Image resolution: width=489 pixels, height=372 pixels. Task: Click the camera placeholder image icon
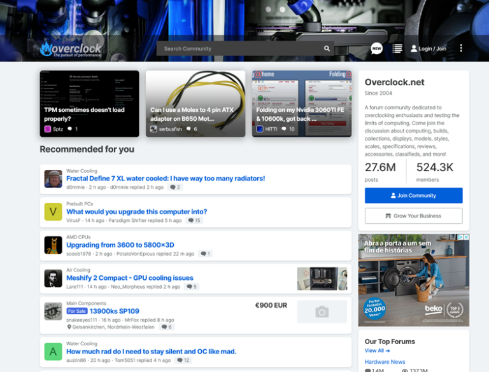click(322, 312)
